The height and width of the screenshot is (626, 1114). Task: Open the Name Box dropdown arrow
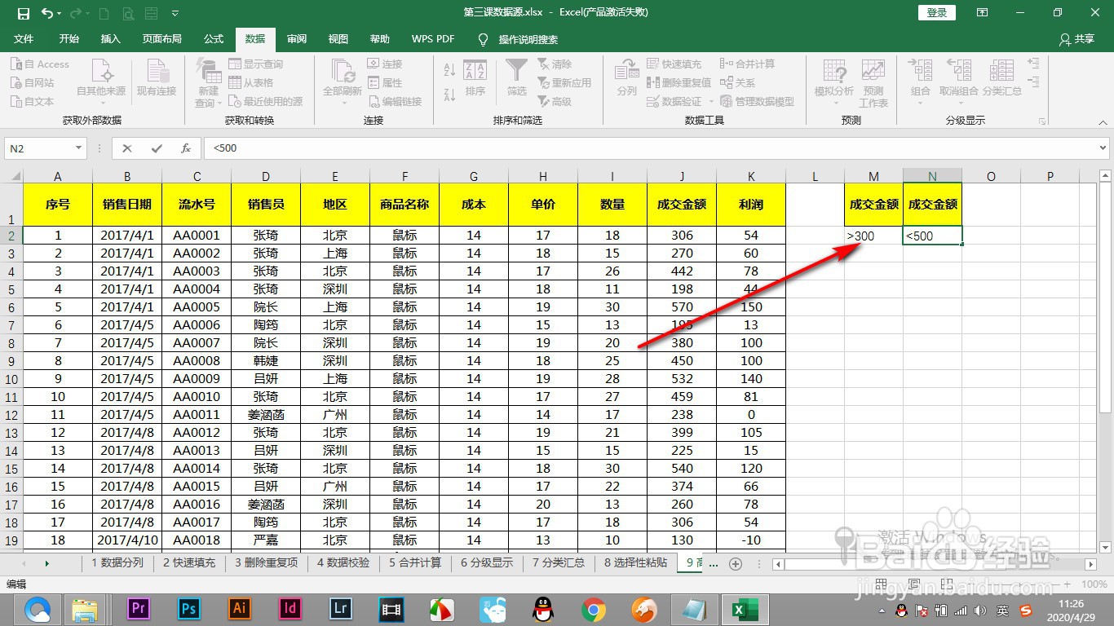[x=79, y=148]
